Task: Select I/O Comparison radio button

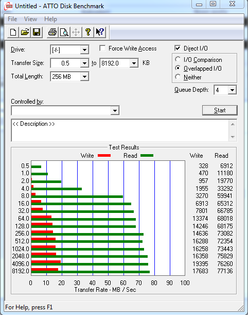Action: (x=178, y=59)
